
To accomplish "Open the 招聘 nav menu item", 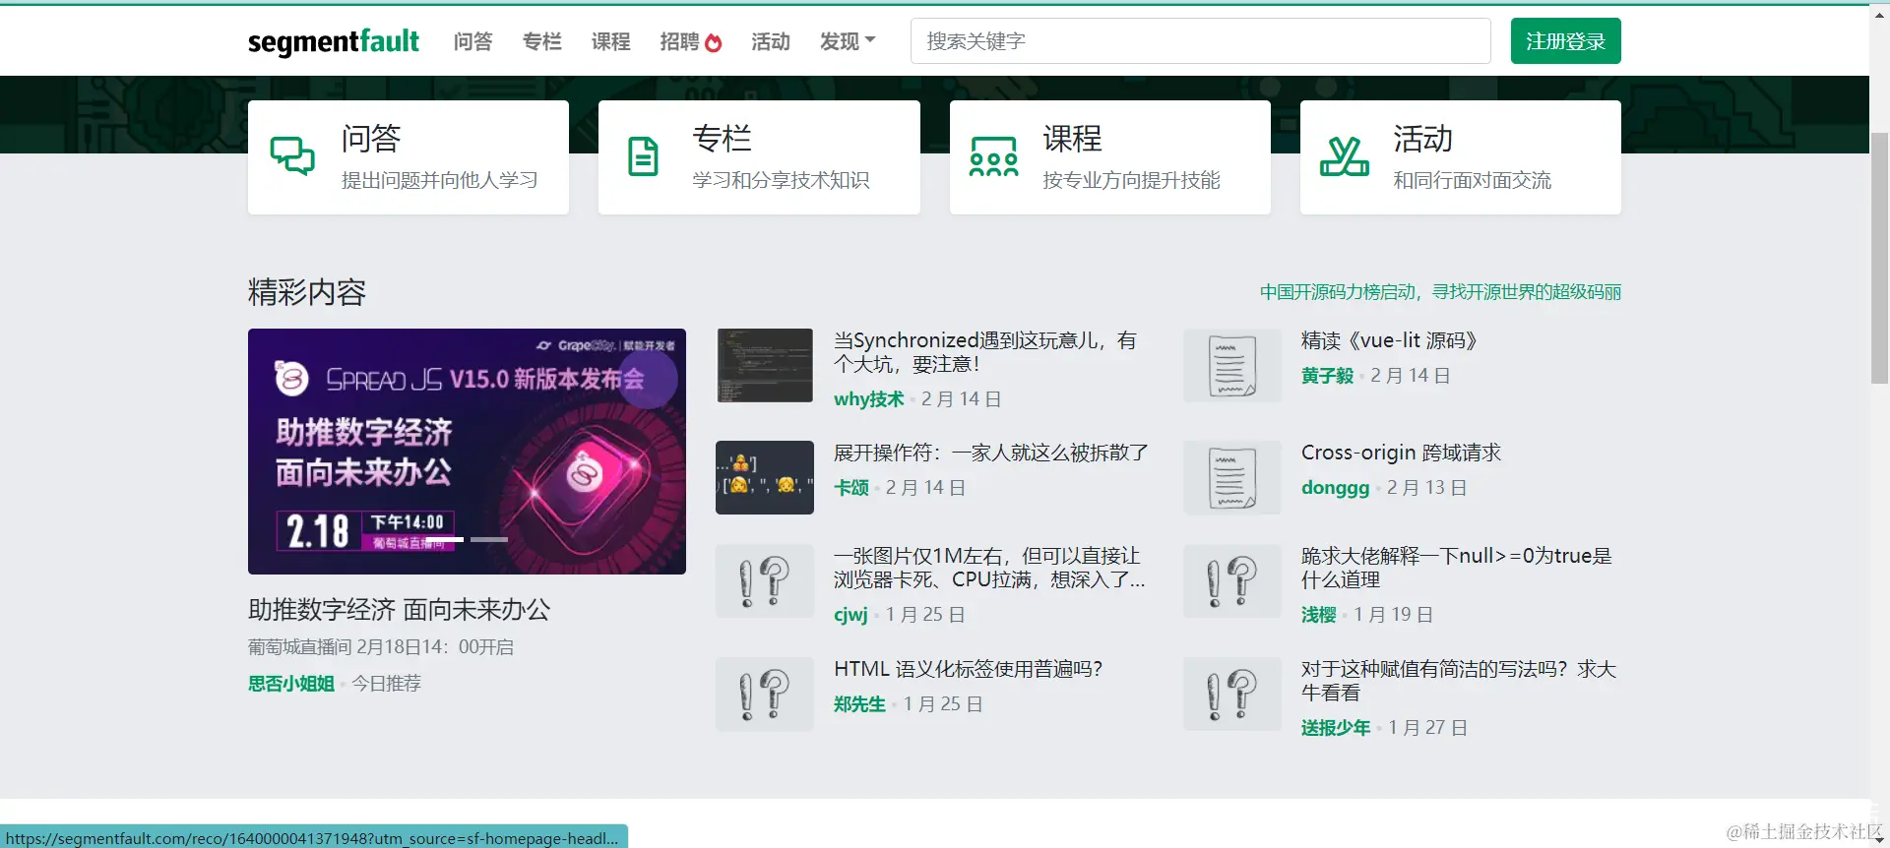I will 679,41.
